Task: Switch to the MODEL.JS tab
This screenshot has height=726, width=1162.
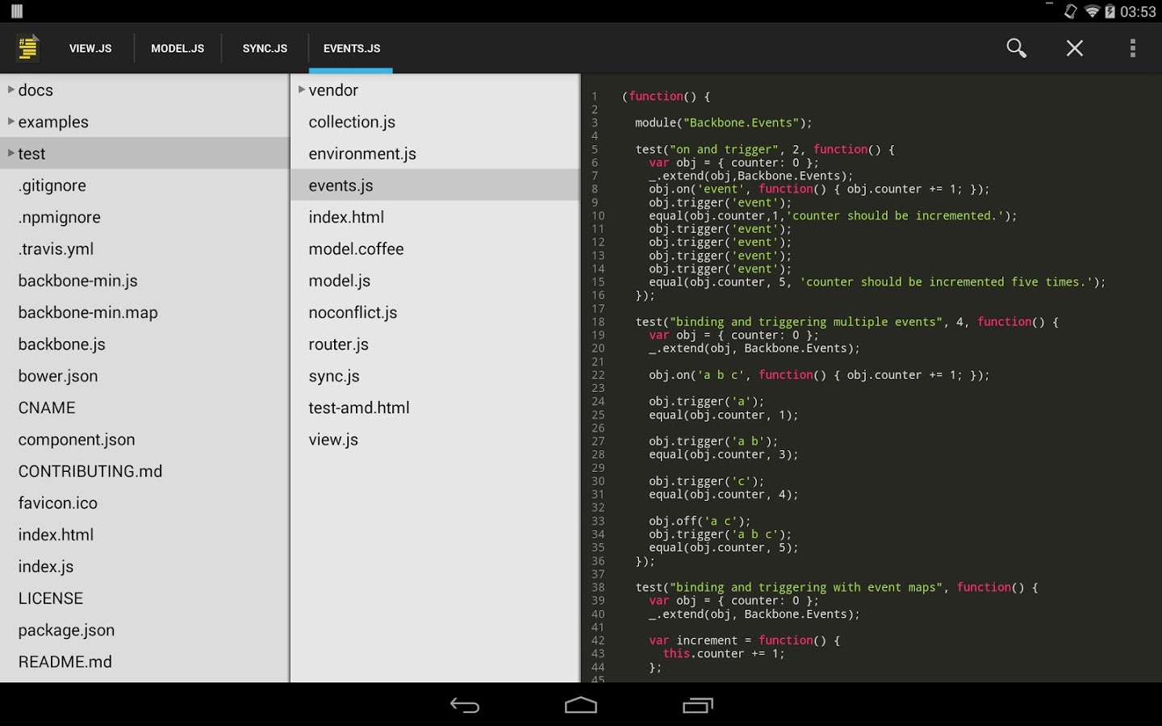Action: click(x=178, y=48)
